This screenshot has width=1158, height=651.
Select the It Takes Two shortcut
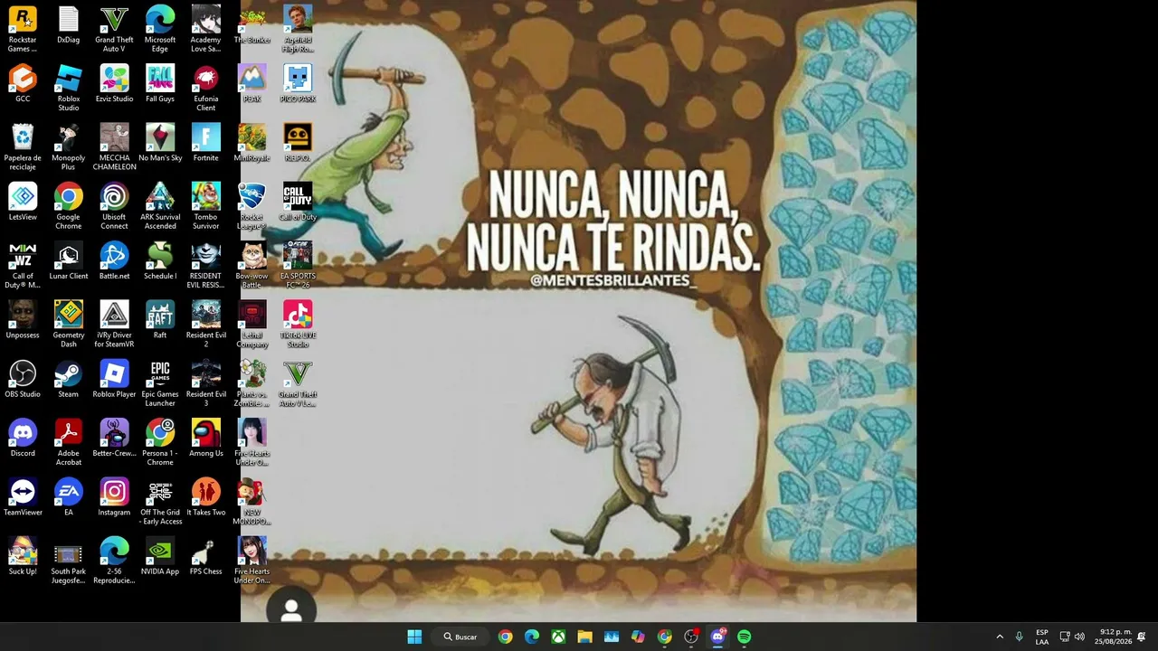click(206, 497)
